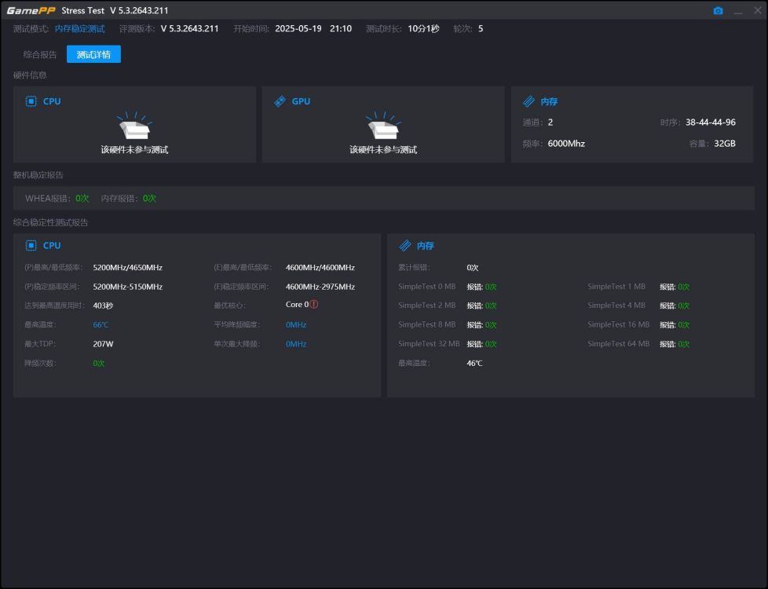768x589 pixels.
Task: Click the CPU chip icon in stability report
Action: pos(31,246)
